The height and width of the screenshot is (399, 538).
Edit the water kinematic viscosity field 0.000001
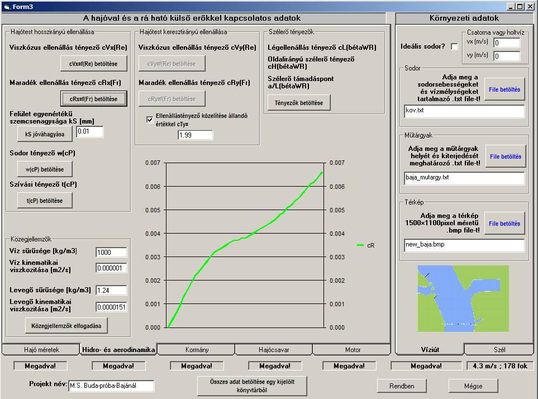(x=111, y=268)
